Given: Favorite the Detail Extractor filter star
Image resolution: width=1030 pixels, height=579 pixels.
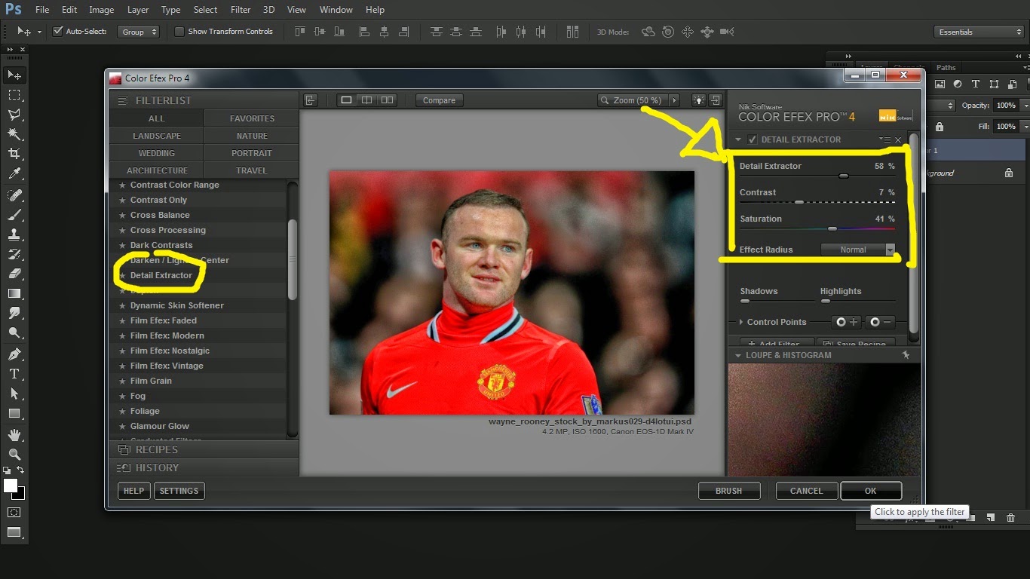Looking at the screenshot, I should (x=122, y=275).
